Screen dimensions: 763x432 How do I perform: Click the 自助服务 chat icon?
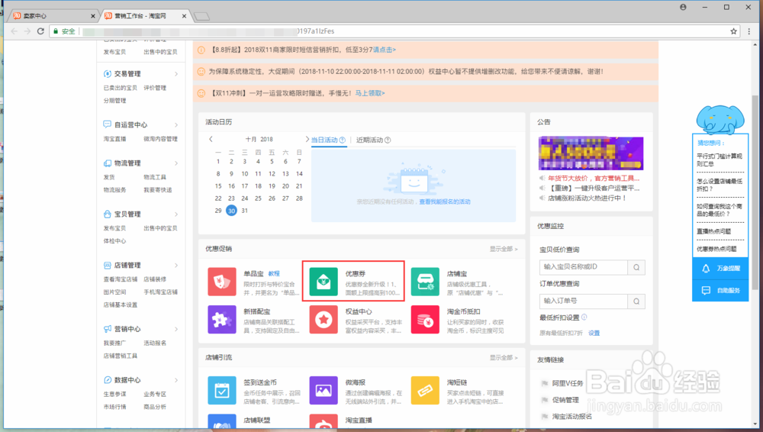coord(706,290)
